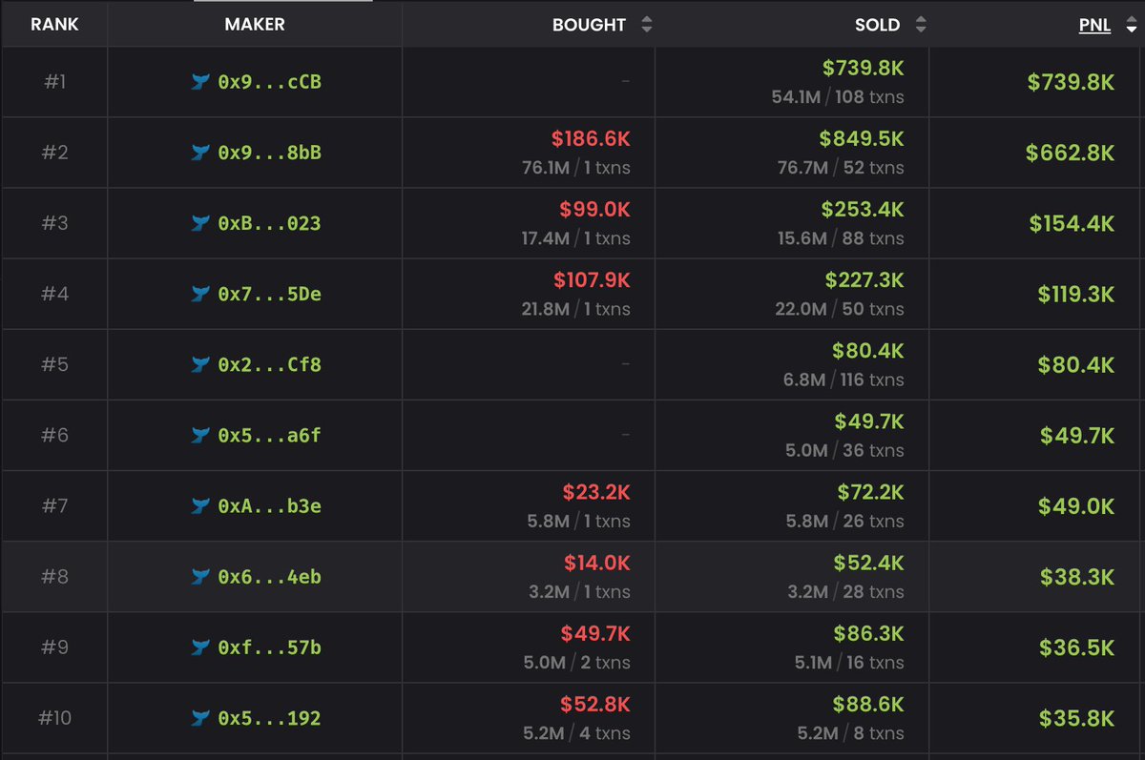1145x760 pixels.
Task: Click whale icon beside 0x9...8bB
Action: coord(200,153)
